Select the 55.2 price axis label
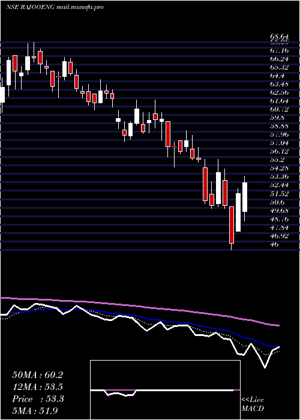Screen dimensions: 300x420 click(277, 160)
